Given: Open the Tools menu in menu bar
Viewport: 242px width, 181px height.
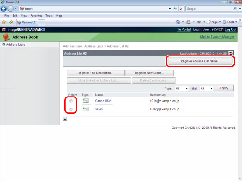Looking at the screenshot, I should tap(49, 16).
